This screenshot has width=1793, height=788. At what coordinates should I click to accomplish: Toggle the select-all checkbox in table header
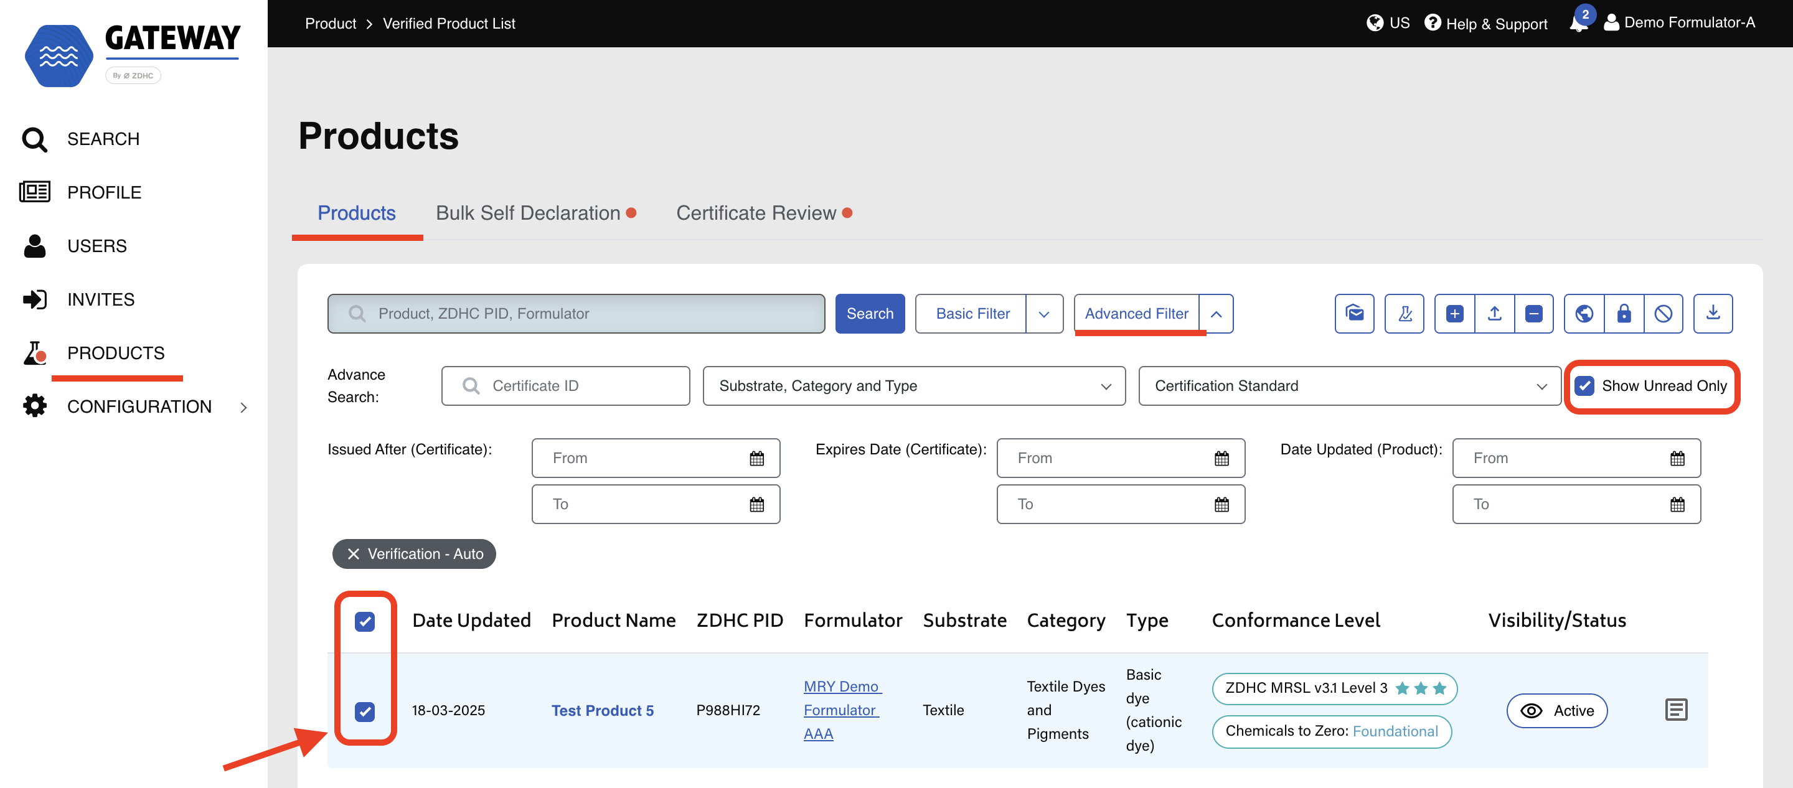click(x=365, y=621)
